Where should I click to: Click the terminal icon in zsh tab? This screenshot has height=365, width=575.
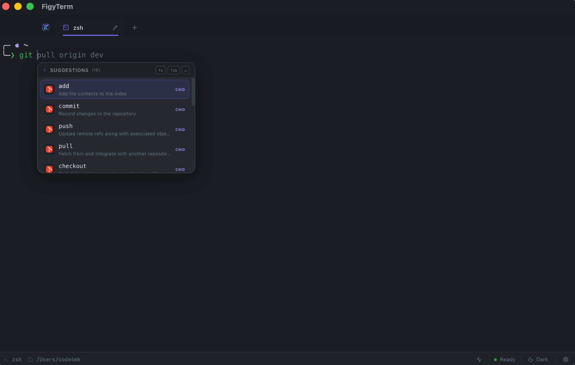(66, 28)
